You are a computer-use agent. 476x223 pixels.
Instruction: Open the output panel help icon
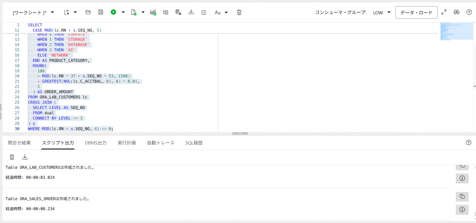click(x=469, y=142)
